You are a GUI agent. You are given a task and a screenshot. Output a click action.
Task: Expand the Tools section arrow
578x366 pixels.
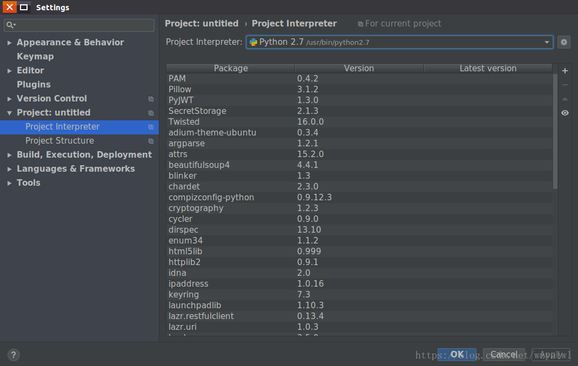tap(9, 183)
